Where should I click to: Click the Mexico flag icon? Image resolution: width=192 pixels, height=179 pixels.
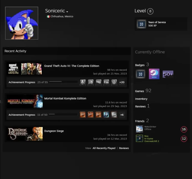48,17
